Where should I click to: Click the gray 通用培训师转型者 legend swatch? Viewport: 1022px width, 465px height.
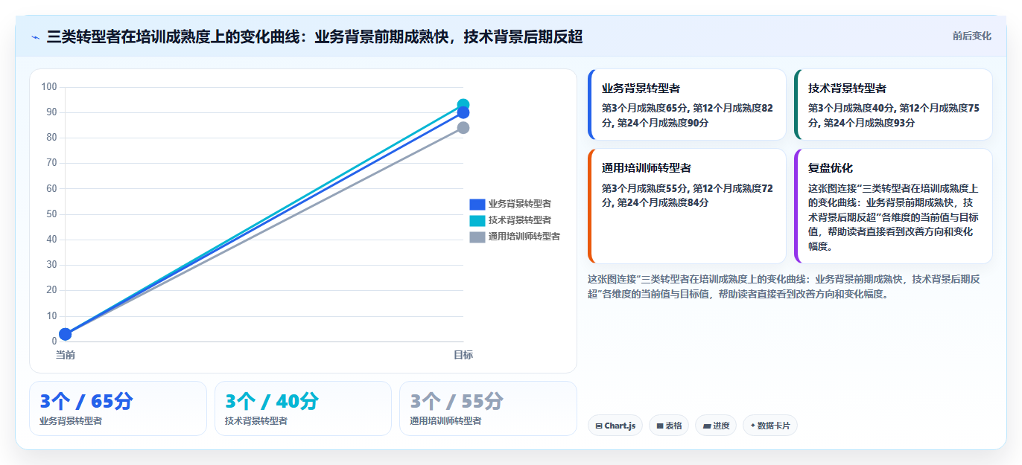point(477,237)
